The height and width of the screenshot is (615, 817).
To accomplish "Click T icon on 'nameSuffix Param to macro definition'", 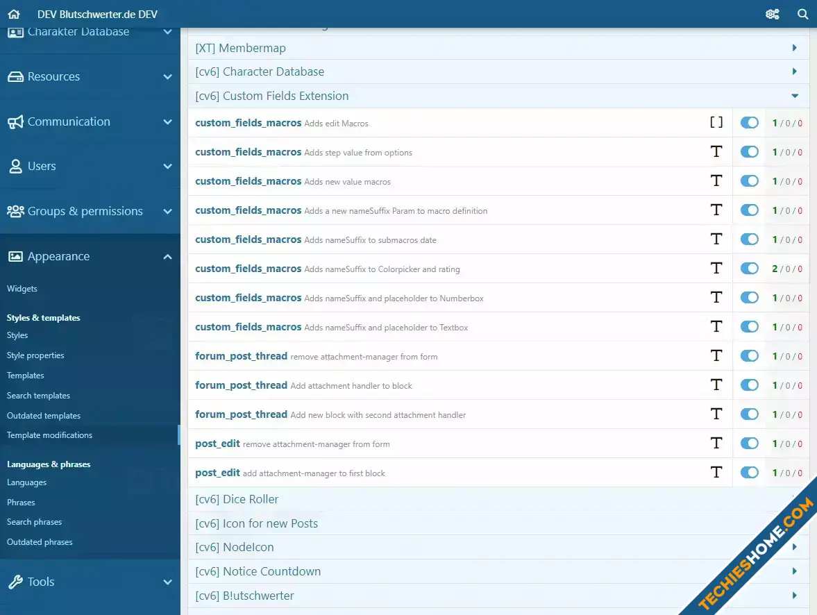I will click(716, 210).
